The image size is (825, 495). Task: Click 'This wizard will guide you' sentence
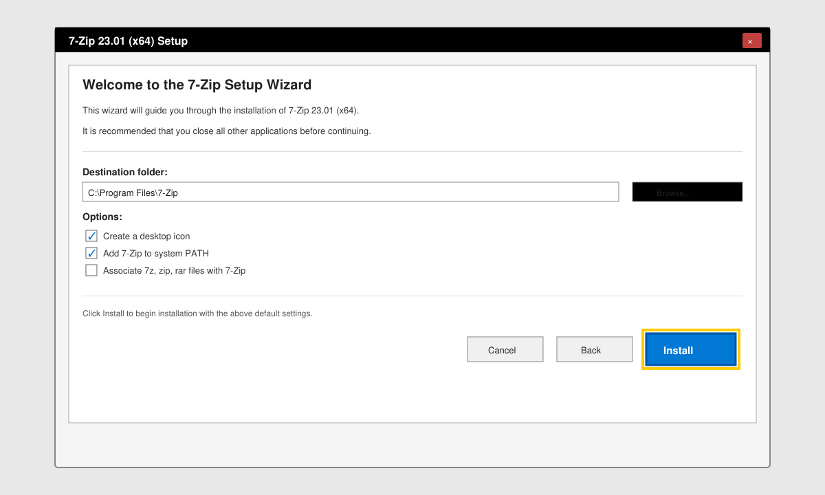tap(221, 110)
